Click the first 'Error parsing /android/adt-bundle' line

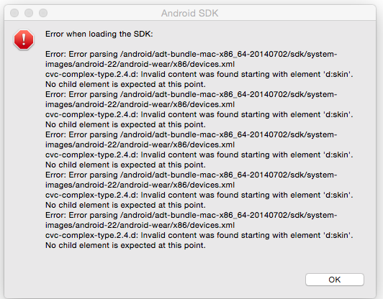(x=191, y=54)
